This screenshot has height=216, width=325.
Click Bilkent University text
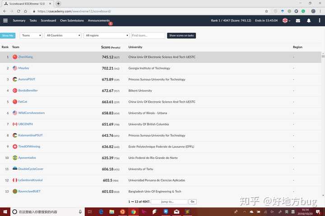[140, 90]
